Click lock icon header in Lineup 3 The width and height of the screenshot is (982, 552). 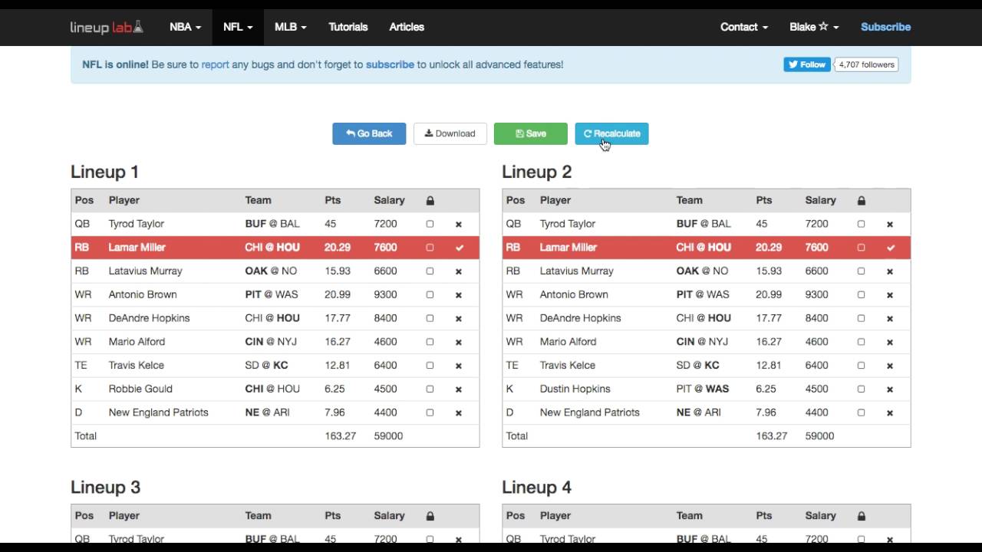coord(430,516)
